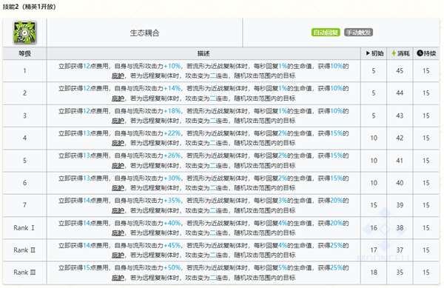Click the green 生态耦合 skill icon

pyautogui.click(x=24, y=33)
